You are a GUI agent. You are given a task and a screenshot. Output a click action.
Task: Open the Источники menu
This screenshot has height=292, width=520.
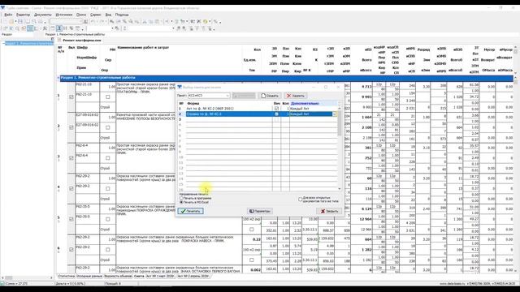point(63,15)
